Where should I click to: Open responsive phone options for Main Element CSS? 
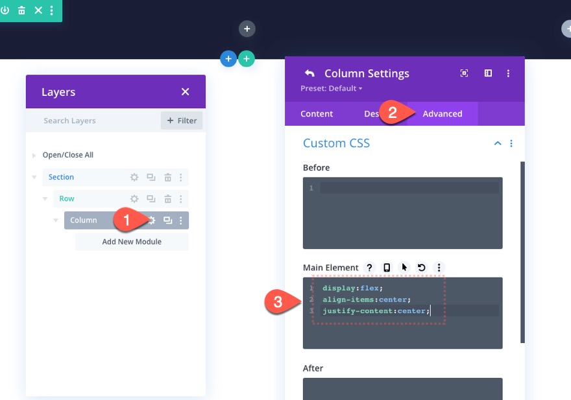[x=387, y=268]
